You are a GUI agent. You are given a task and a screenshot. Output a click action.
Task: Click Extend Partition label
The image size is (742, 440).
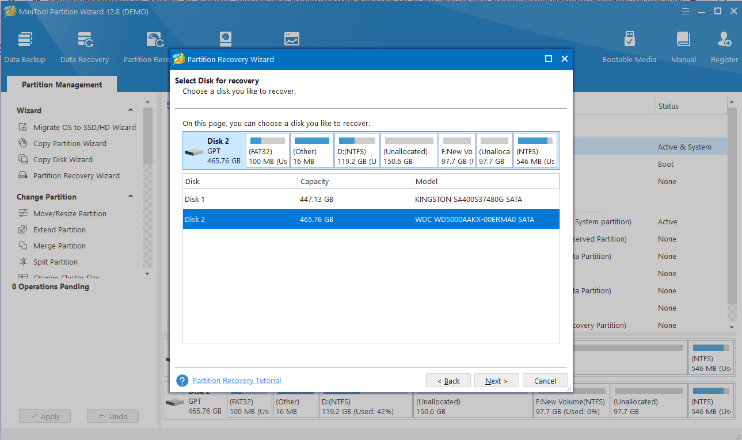click(59, 229)
